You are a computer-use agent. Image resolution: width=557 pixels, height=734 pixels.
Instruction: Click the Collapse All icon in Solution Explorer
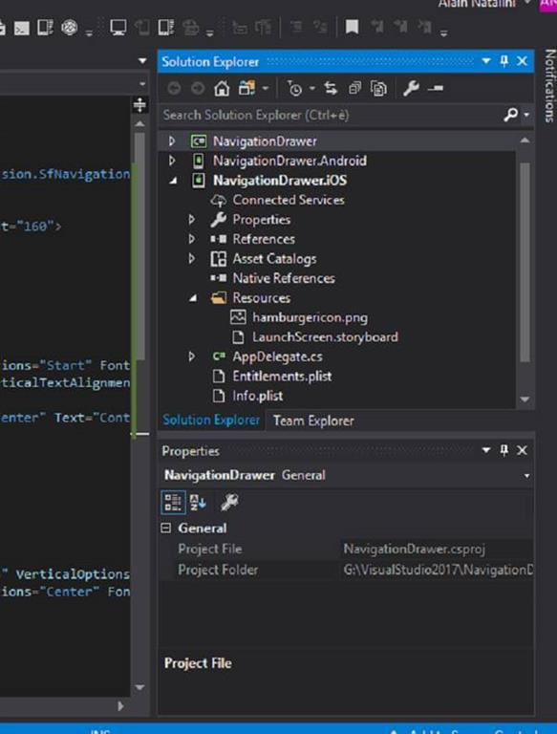(x=354, y=88)
